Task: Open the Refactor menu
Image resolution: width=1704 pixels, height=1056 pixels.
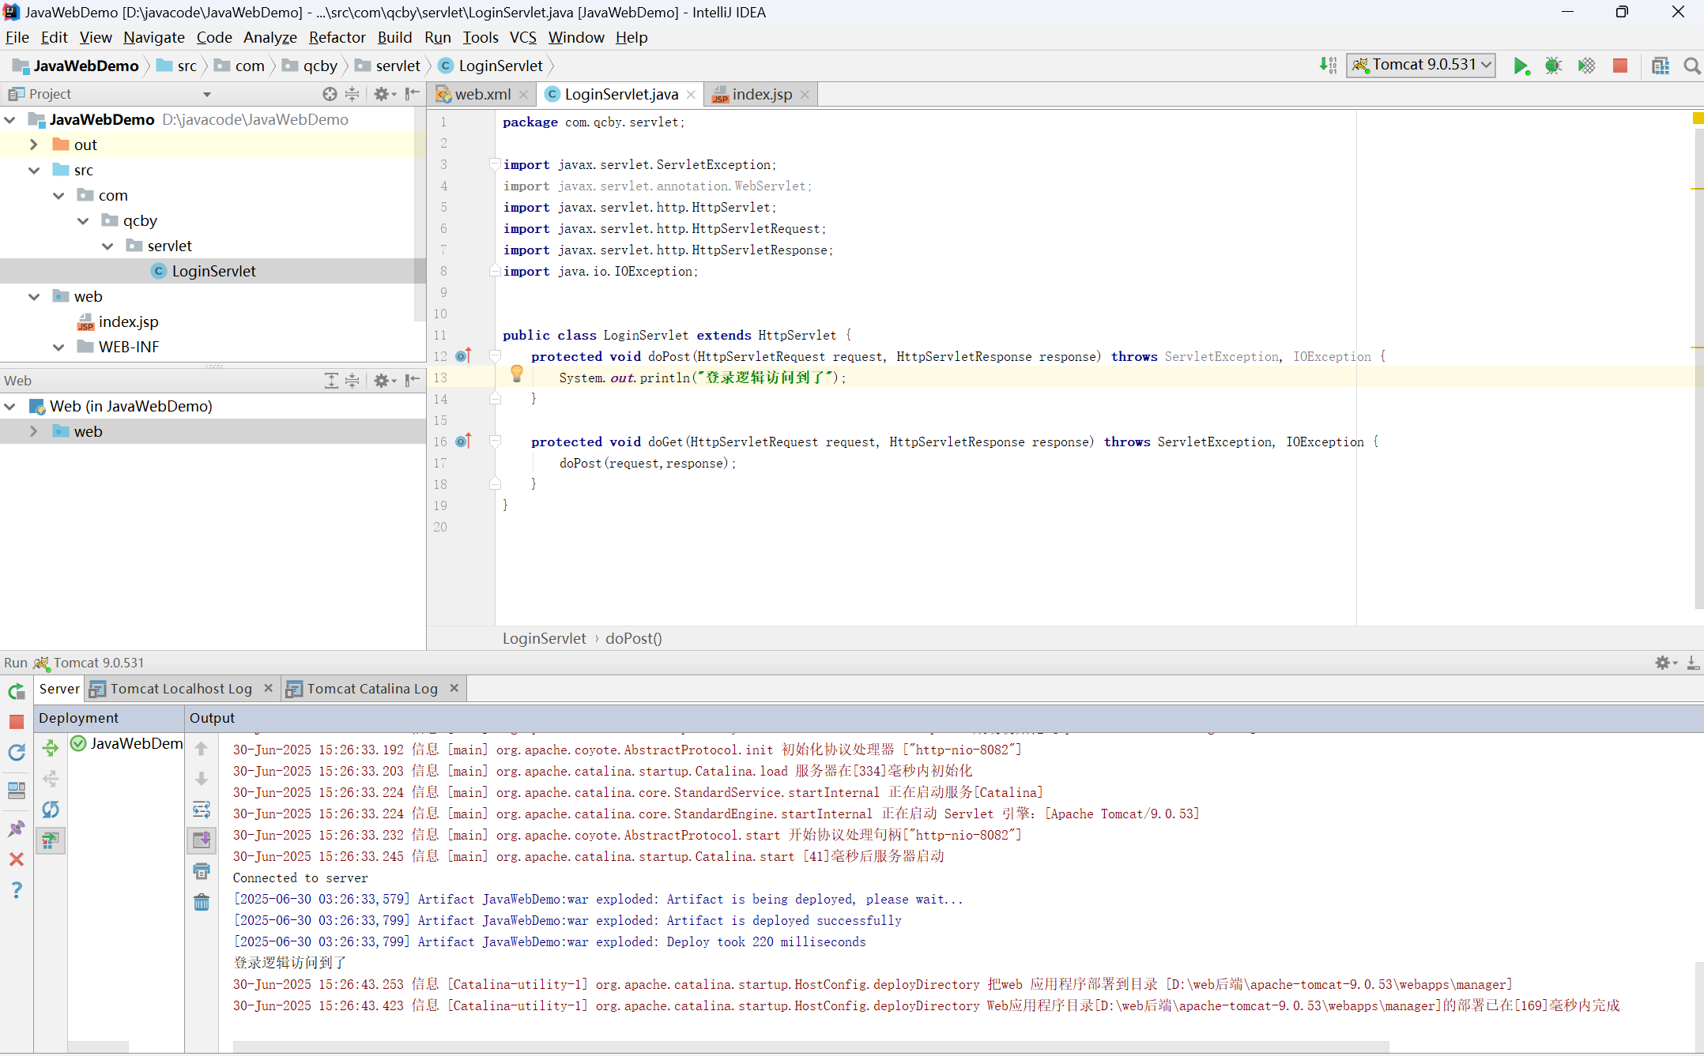Action: click(337, 37)
